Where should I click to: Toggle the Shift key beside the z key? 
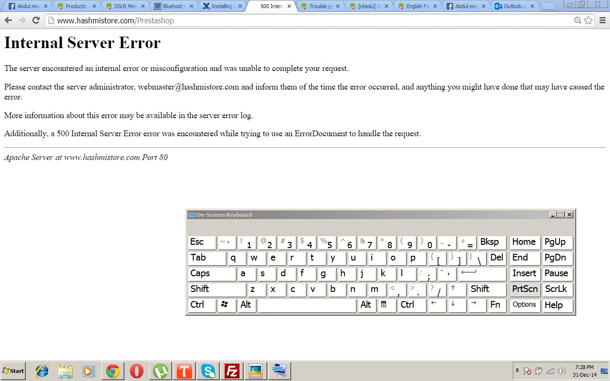click(217, 290)
